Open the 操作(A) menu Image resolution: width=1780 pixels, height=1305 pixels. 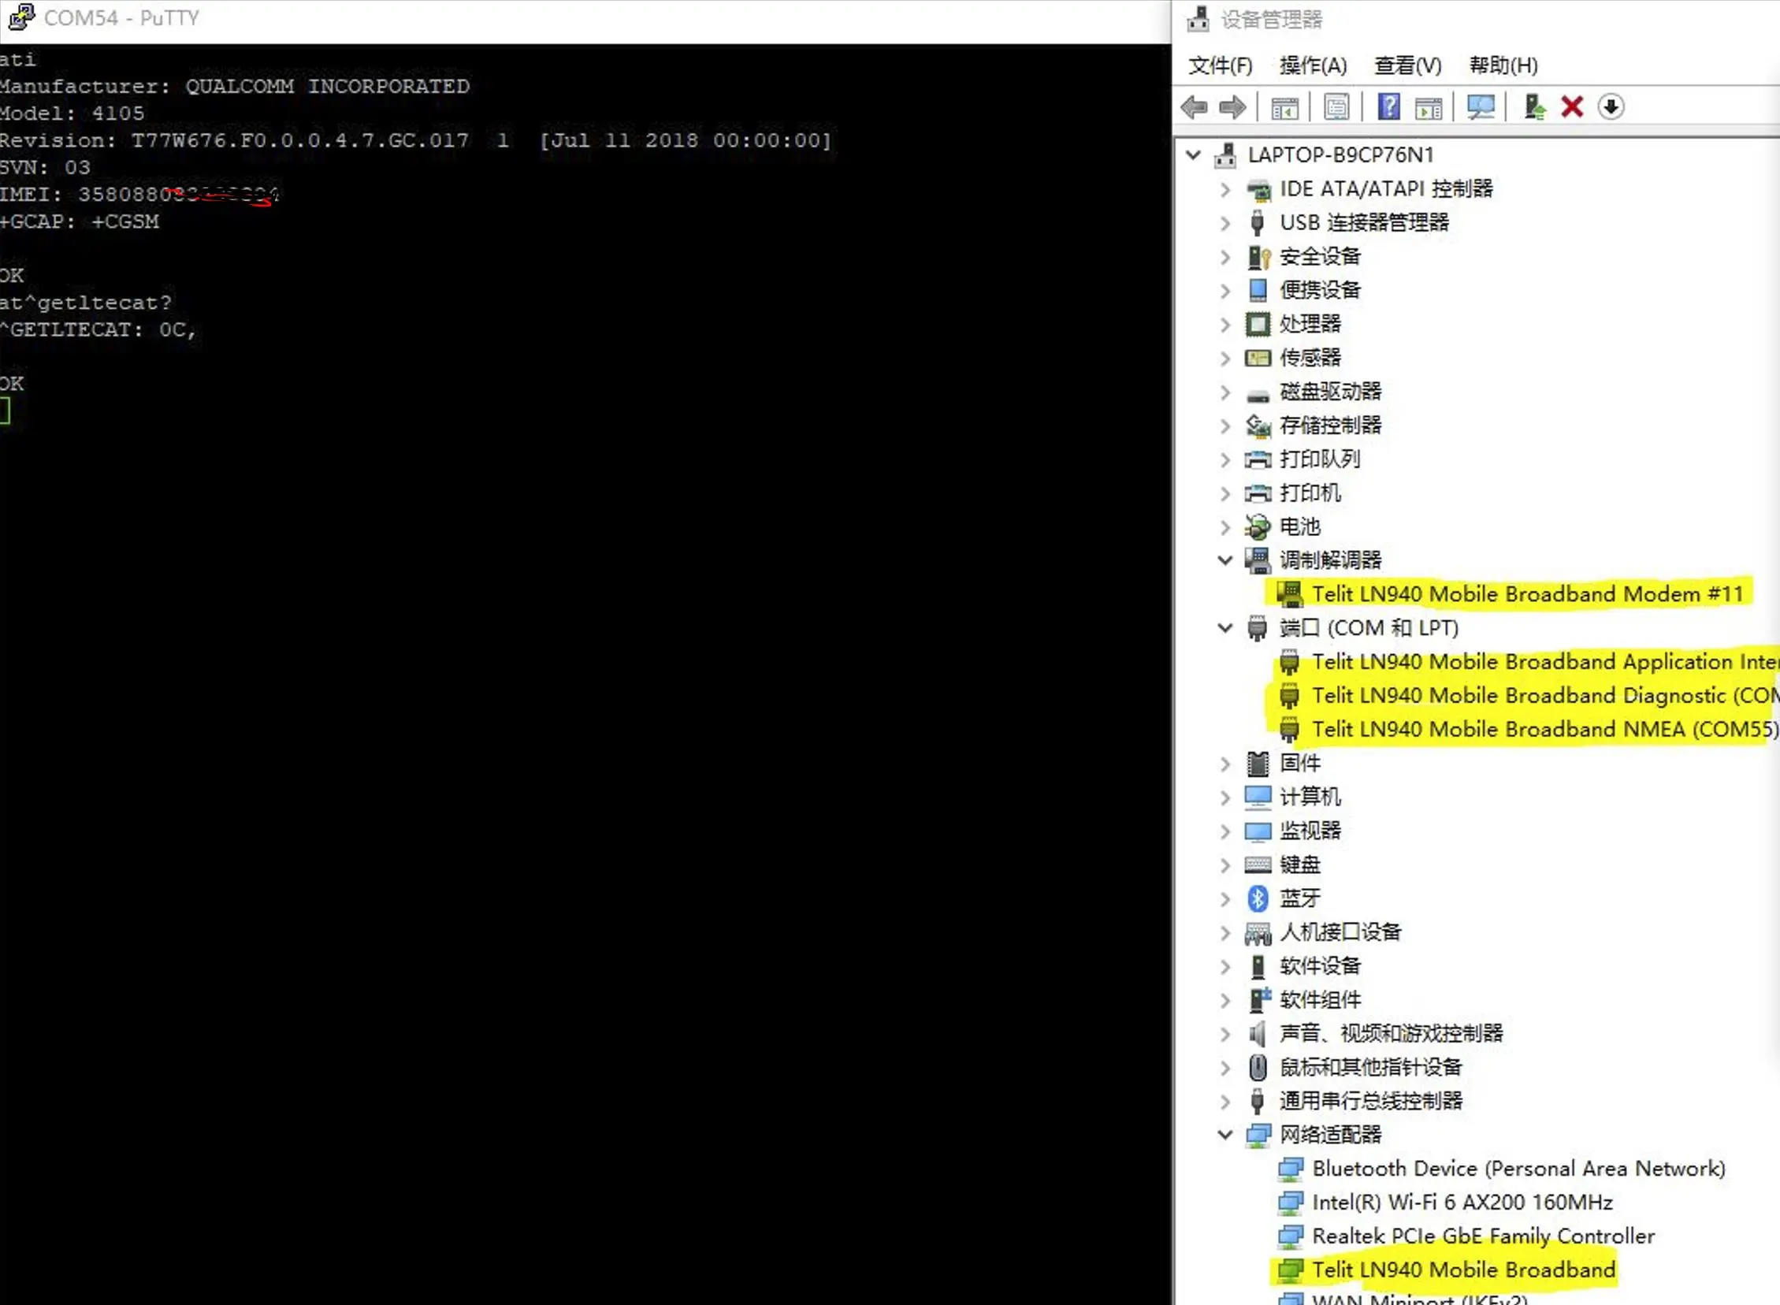tap(1313, 65)
